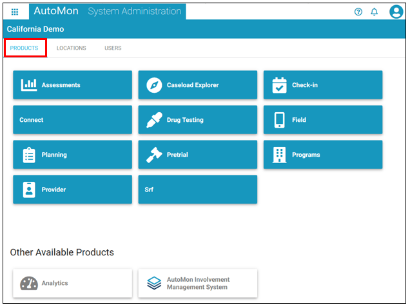This screenshot has height=305, width=410.
Task: Select the Planning tile label
Action: pos(54,155)
